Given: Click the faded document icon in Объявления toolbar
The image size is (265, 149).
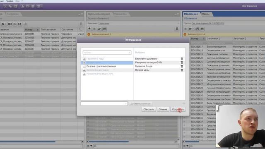Looking at the screenshot, I should pos(185,29).
